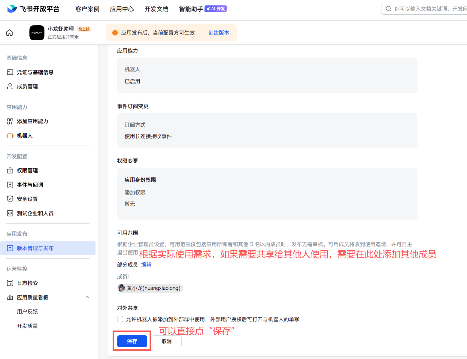
Task: Open 凭证与基础信息 settings
Action: pos(35,72)
